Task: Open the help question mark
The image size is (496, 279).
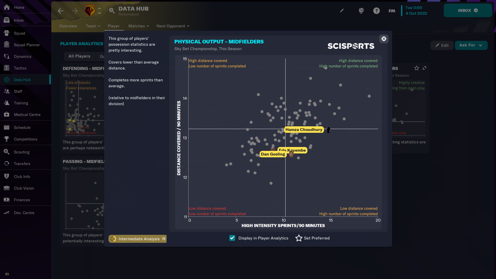Action: [376, 11]
